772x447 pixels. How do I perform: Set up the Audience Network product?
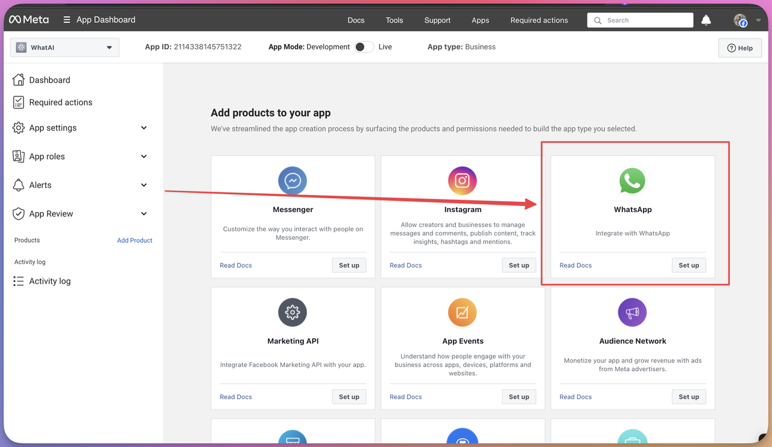(689, 396)
